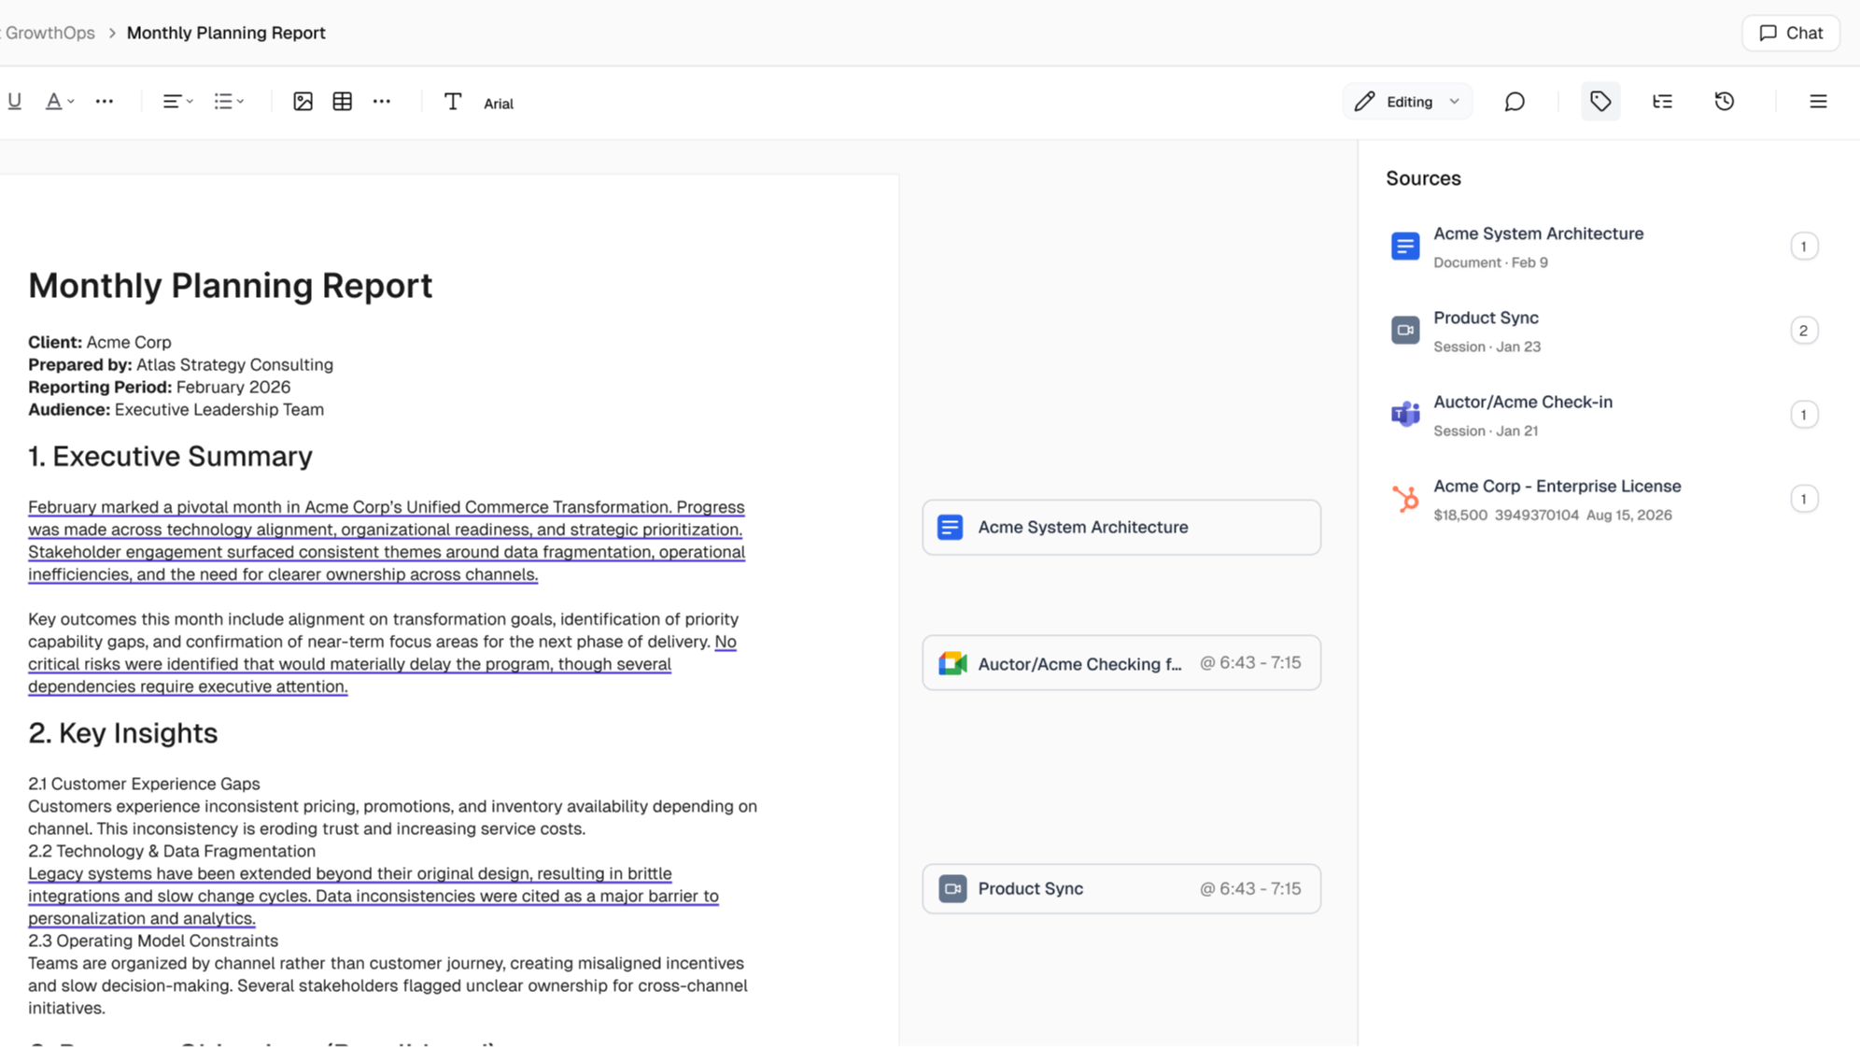Click Monthly Planning Report breadcrumb
Image resolution: width=1860 pixels, height=1047 pixels.
click(x=226, y=33)
